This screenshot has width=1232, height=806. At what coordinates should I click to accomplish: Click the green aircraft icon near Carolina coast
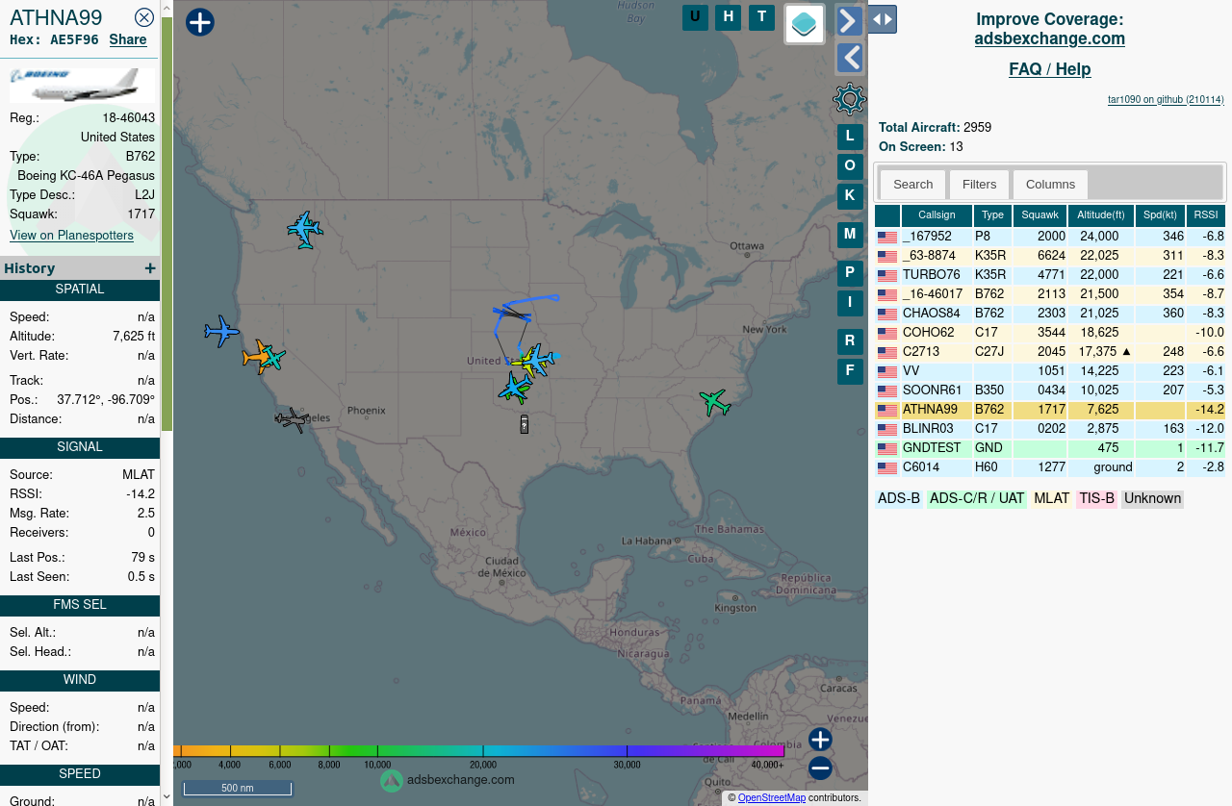pyautogui.click(x=715, y=402)
